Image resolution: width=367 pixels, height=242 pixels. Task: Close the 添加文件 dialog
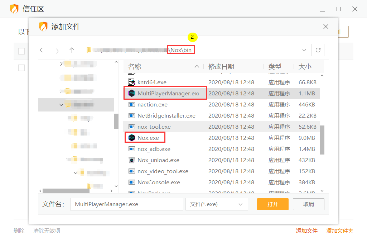(x=326, y=27)
